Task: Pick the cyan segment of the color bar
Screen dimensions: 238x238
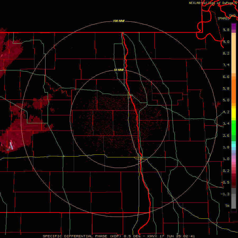Action: 234,145
